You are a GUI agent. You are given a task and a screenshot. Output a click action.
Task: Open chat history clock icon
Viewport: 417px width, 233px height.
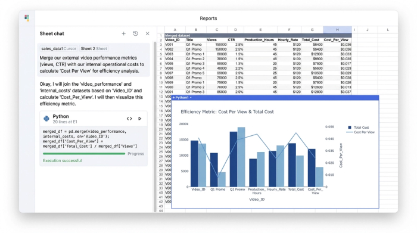click(x=136, y=33)
